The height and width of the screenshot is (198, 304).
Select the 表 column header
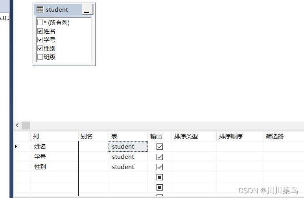click(x=128, y=136)
